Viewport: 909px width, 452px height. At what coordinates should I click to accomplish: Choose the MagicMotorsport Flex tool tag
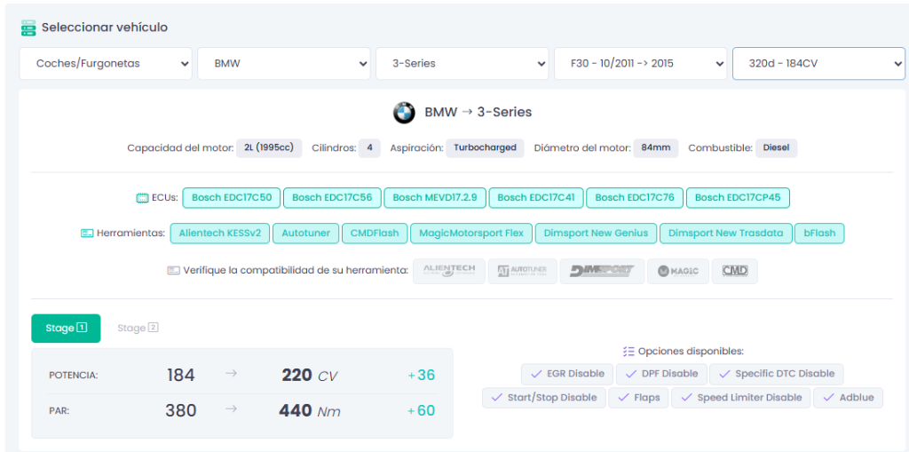471,234
